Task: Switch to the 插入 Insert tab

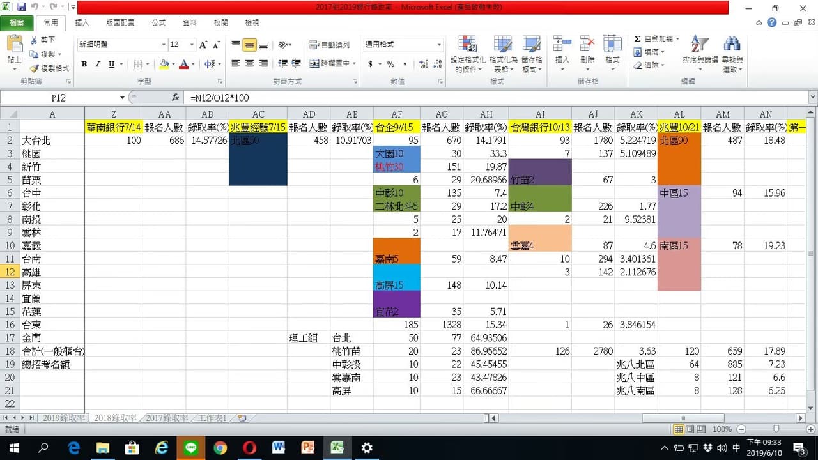Action: click(x=82, y=22)
